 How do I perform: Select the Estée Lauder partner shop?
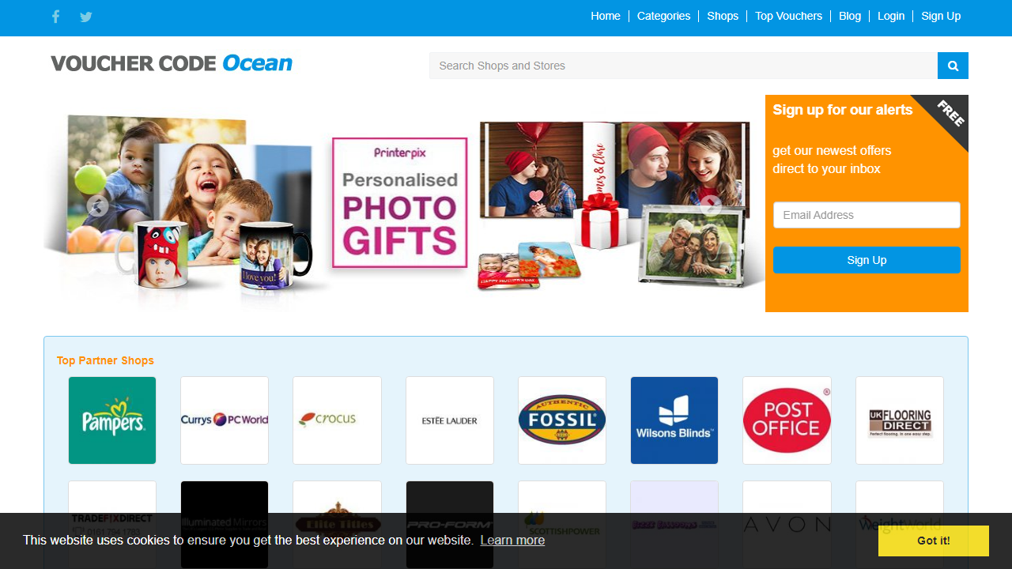pyautogui.click(x=449, y=420)
